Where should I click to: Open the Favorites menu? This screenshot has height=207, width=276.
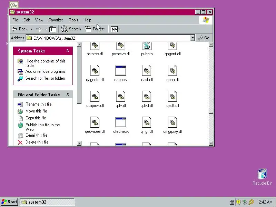pos(56,20)
